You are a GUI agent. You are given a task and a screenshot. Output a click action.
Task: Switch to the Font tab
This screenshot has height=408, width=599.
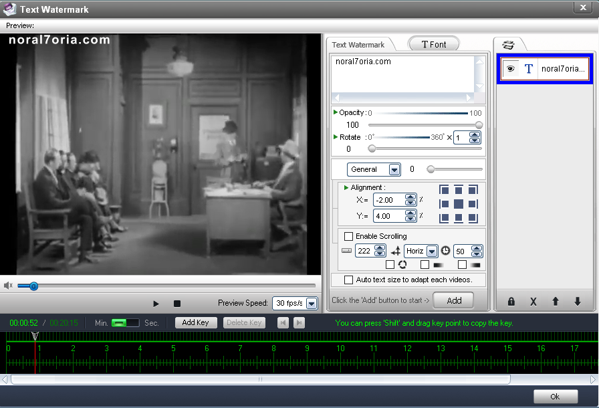coord(434,44)
